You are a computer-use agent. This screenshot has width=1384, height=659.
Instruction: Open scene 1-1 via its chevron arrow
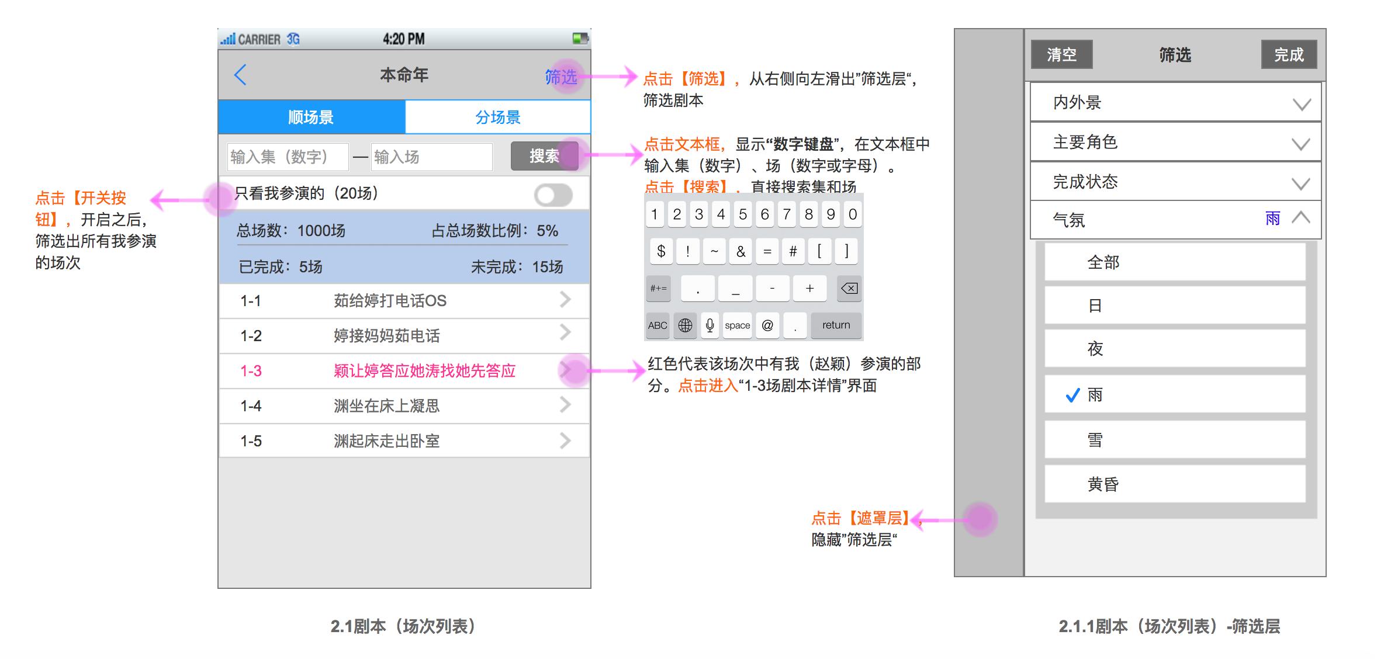[565, 300]
